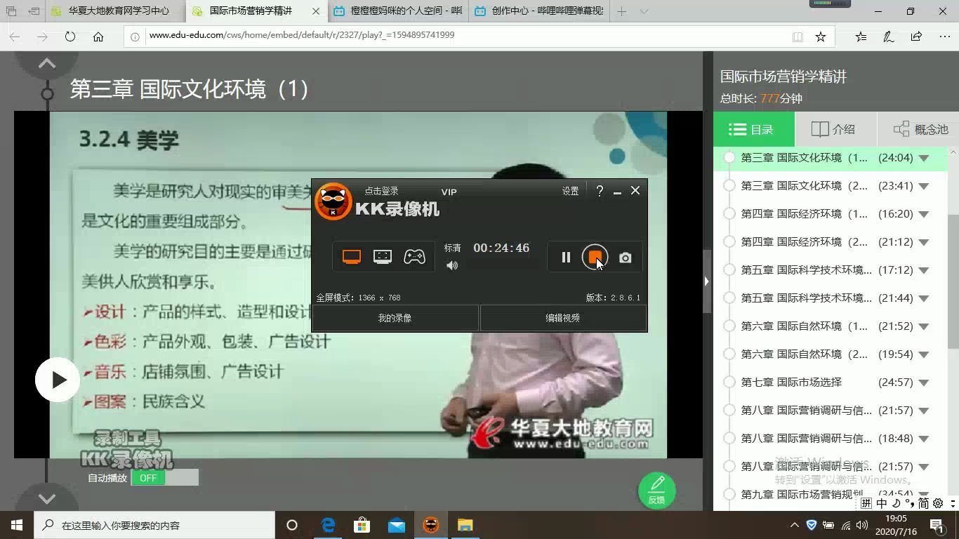Switch to 目录 tab
The image size is (959, 539).
pos(754,129)
